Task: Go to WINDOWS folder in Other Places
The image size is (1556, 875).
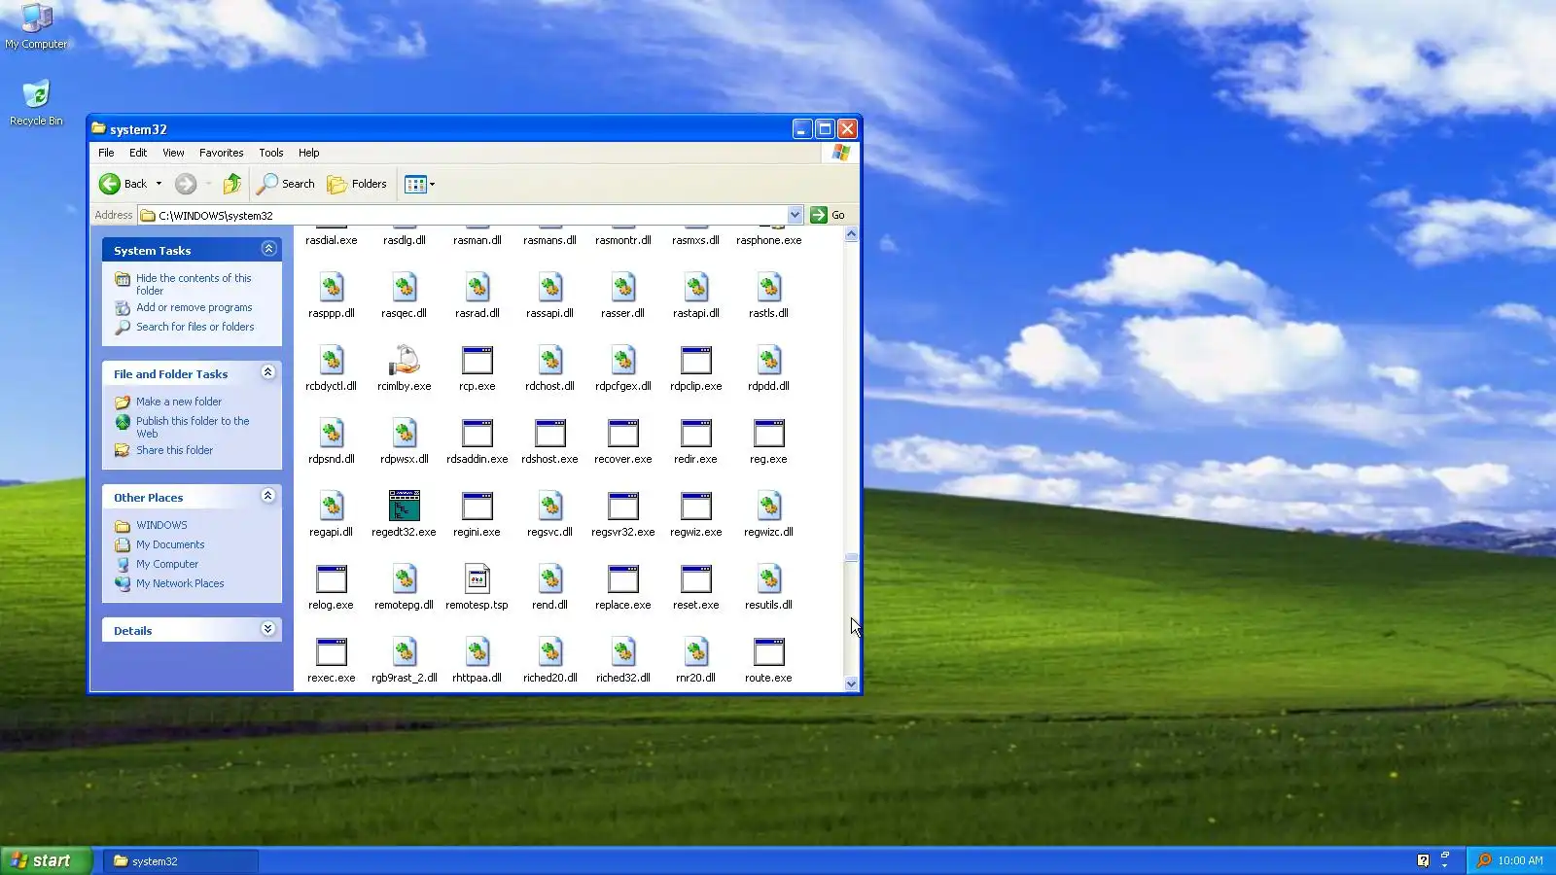Action: (x=161, y=525)
